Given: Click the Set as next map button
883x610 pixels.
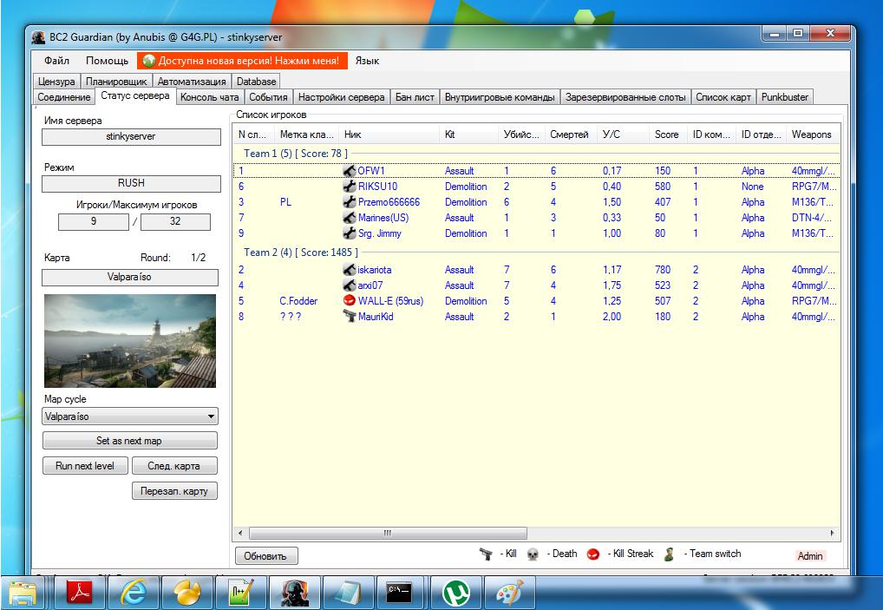Looking at the screenshot, I should click(129, 441).
